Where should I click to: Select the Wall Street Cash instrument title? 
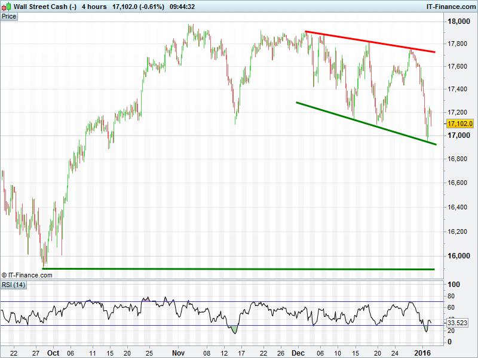pyautogui.click(x=45, y=7)
